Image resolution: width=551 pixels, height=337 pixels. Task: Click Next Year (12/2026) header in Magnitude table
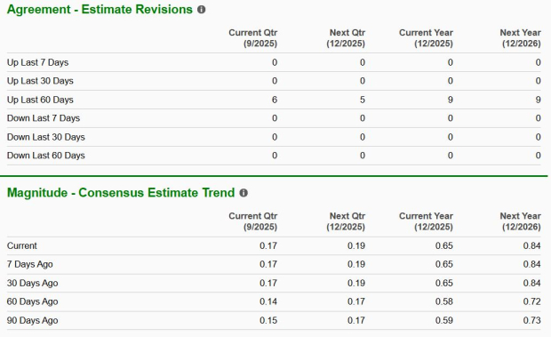(x=521, y=221)
